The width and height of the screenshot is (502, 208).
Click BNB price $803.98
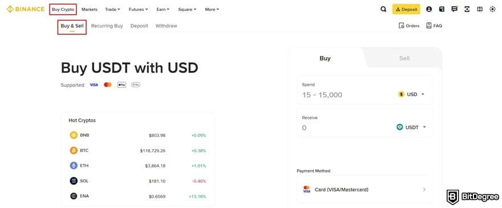157,135
